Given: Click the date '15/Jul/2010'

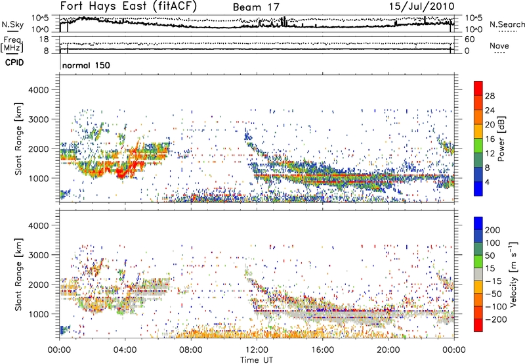Looking at the screenshot, I should [x=421, y=7].
